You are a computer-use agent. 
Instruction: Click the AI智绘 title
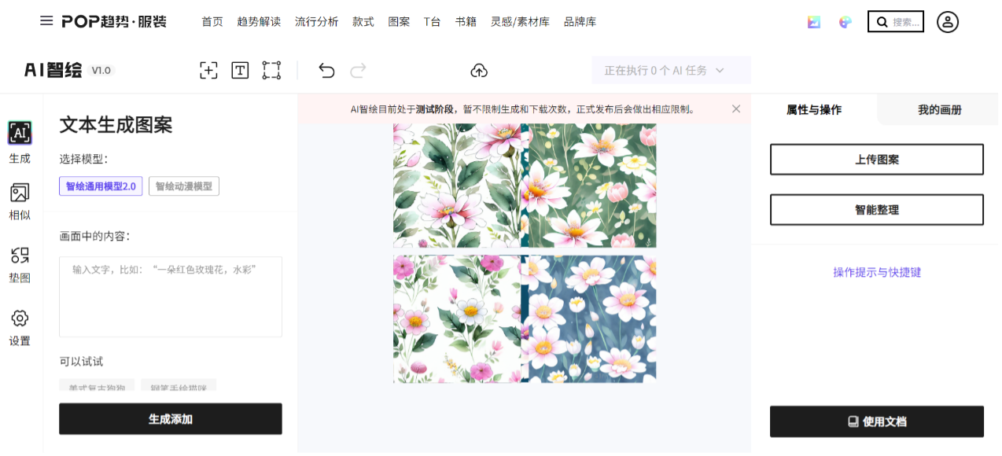53,70
